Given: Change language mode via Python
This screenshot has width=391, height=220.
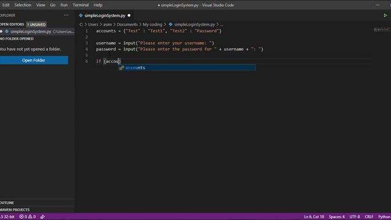Looking at the screenshot, I should [384, 217].
